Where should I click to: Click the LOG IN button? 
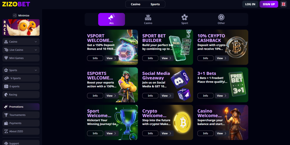point(250,4)
